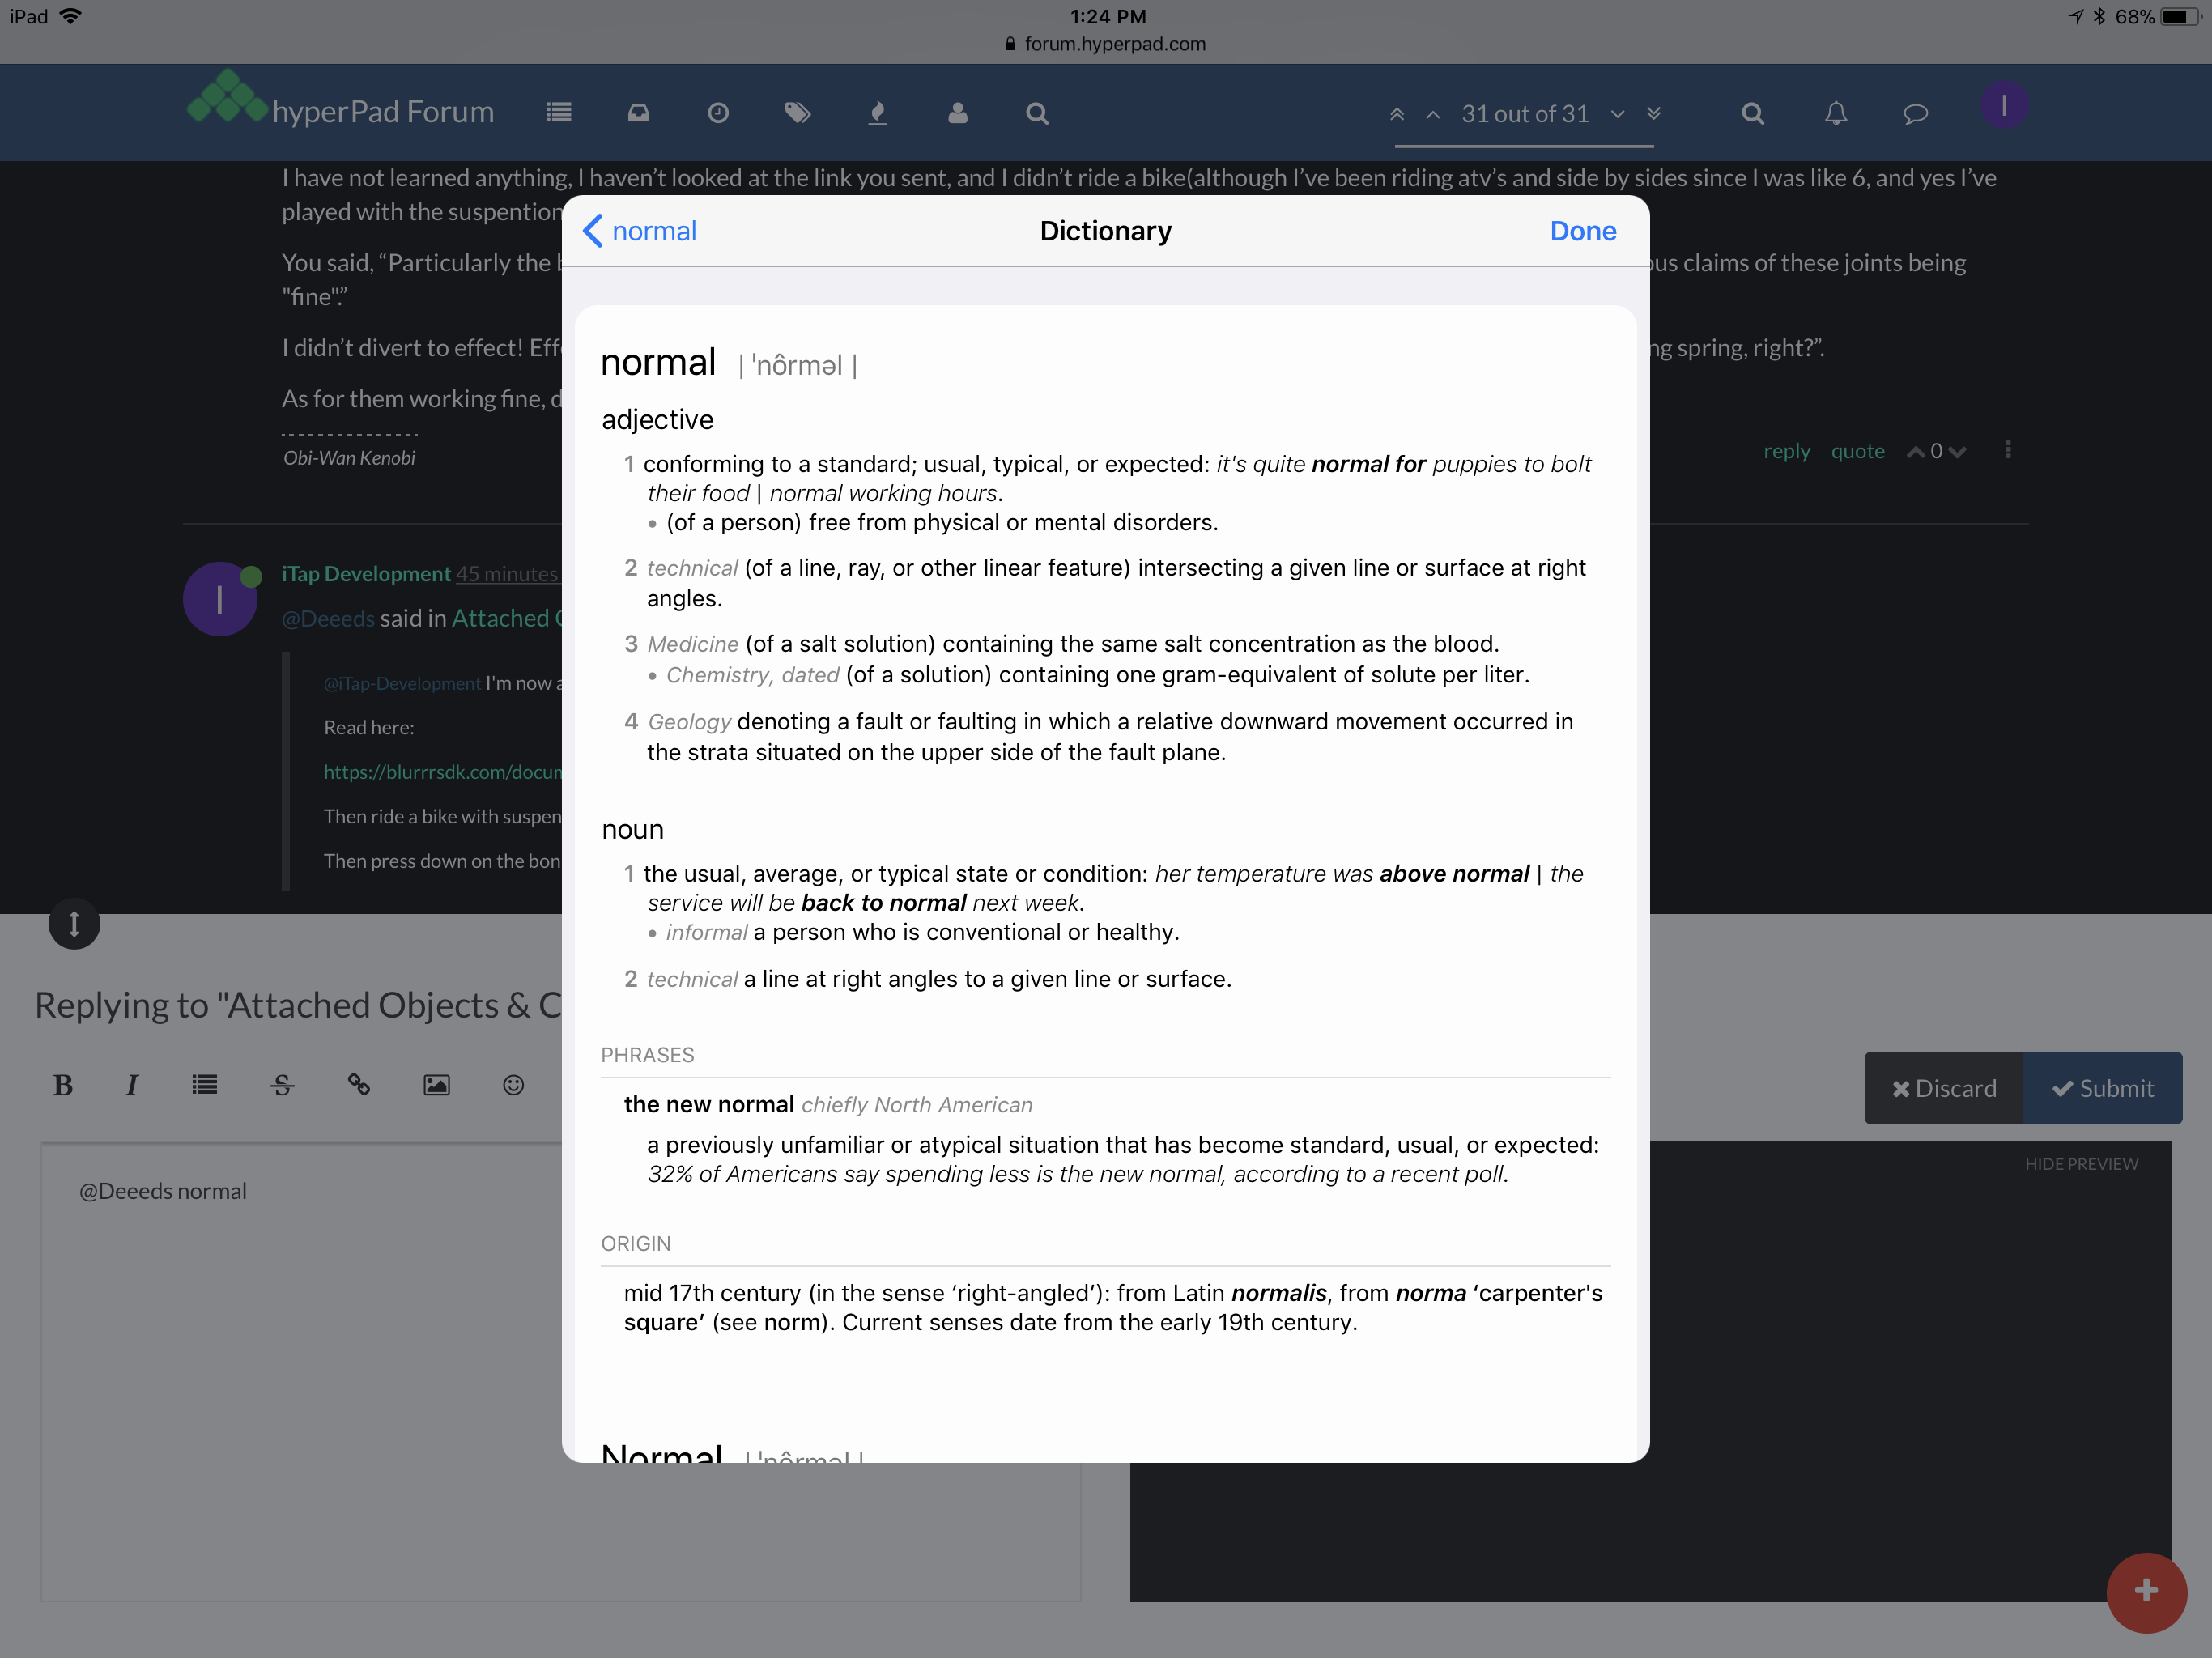Apply strikethrough formatting
Screen dimensions: 2212x1658
(282, 1085)
